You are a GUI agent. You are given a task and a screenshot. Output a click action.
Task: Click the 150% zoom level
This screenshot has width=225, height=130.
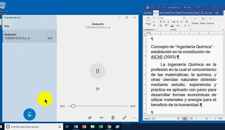(220, 119)
